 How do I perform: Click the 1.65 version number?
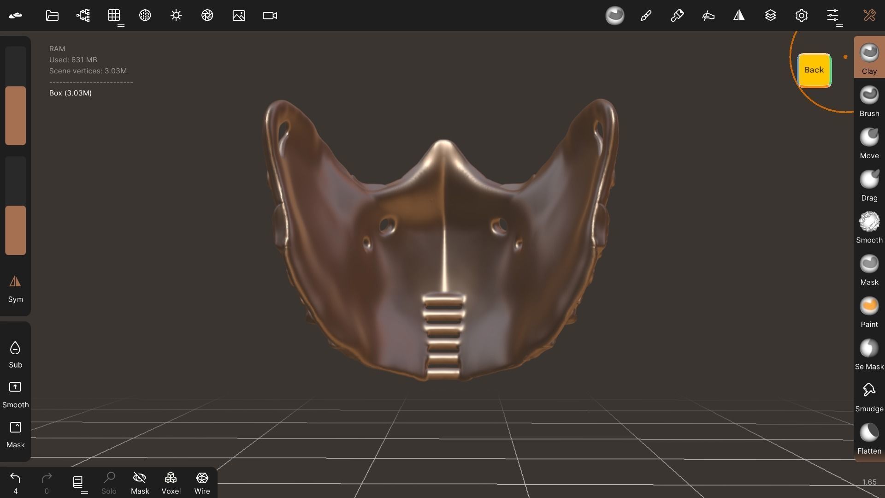click(869, 482)
